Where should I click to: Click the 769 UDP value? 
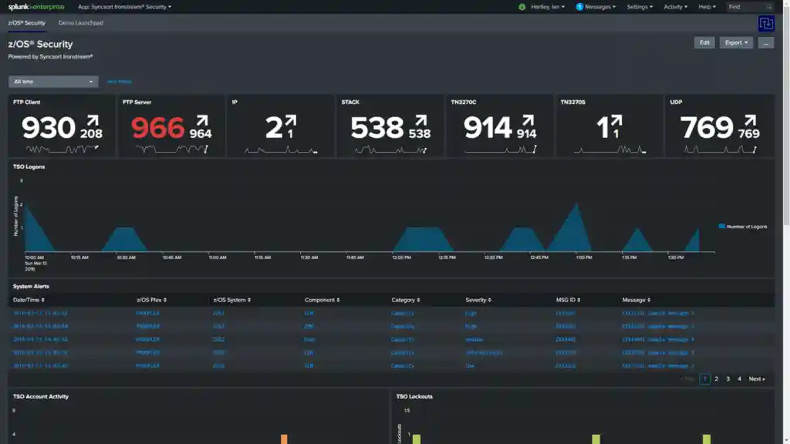pyautogui.click(x=707, y=128)
